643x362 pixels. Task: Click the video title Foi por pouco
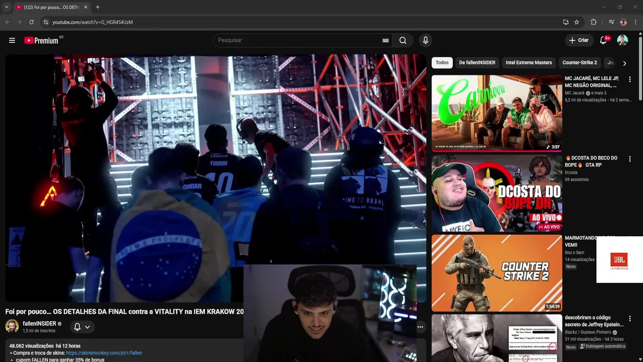(x=124, y=312)
